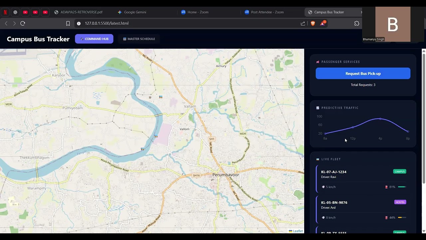Reload the current page
The height and width of the screenshot is (240, 426).
pos(23,23)
